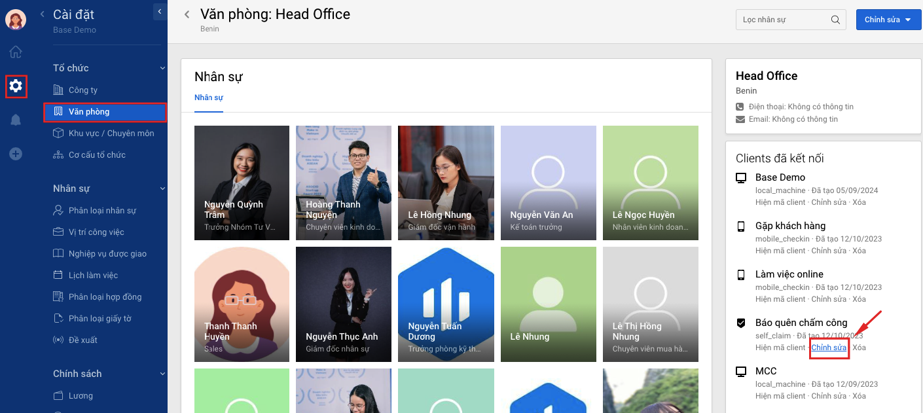Open Nguyễn Văn An employee card
The width and height of the screenshot is (923, 413).
pos(549,183)
